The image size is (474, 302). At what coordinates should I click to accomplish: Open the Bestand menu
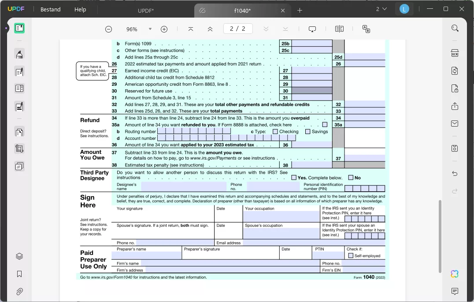[x=50, y=9]
